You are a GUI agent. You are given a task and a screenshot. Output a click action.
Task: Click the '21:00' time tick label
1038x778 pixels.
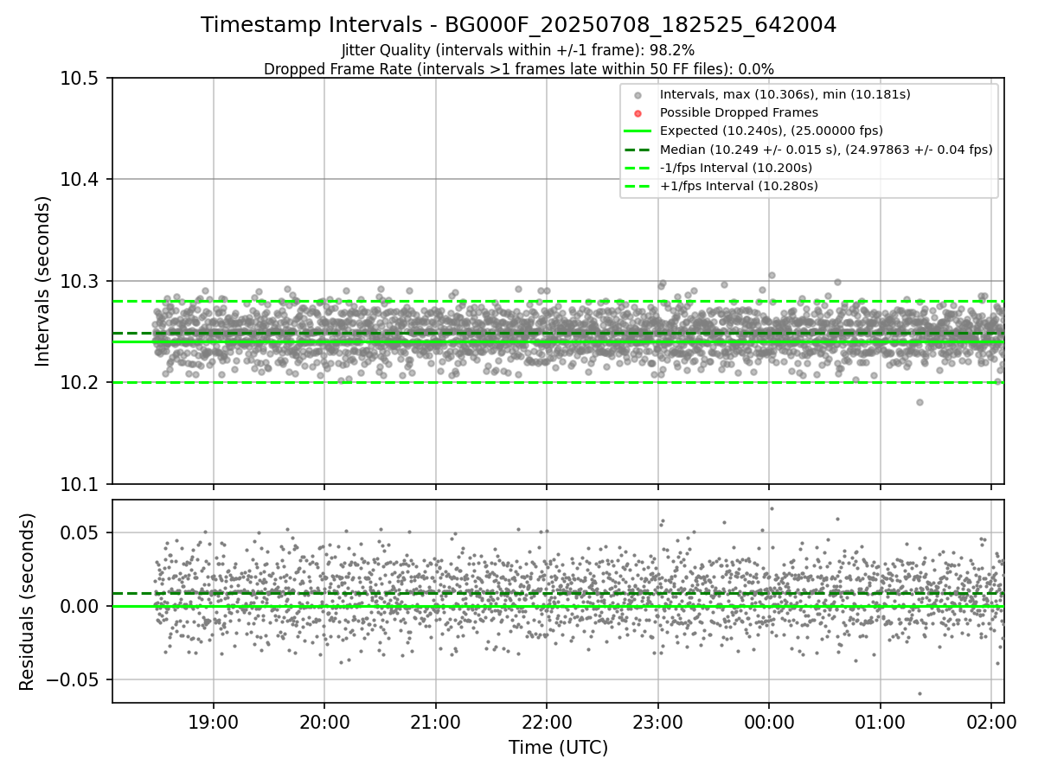click(x=435, y=722)
